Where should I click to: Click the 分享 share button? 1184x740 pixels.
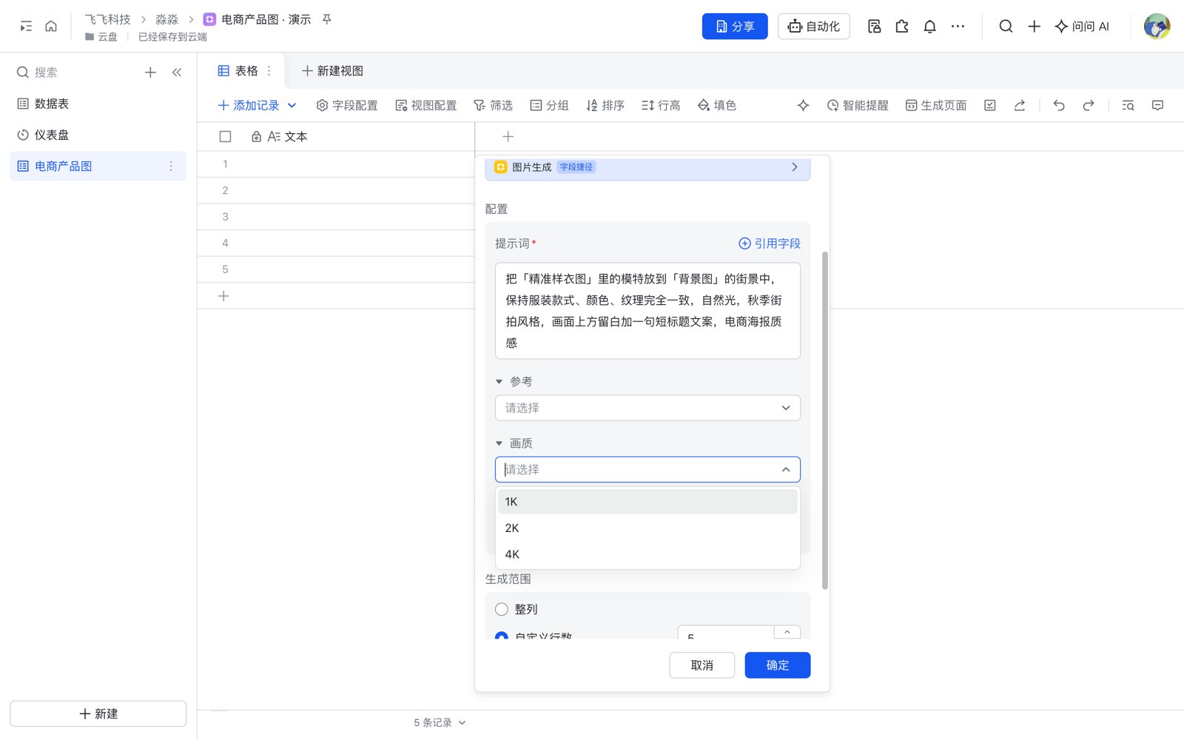pyautogui.click(x=735, y=27)
